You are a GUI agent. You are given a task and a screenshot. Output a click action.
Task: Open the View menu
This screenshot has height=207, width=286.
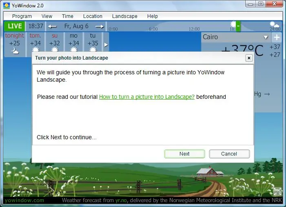click(x=47, y=16)
